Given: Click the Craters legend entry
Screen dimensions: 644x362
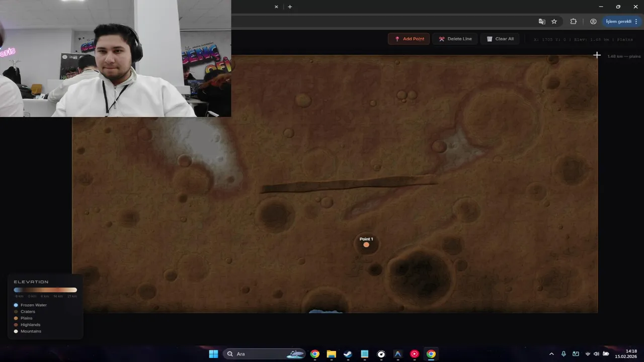Looking at the screenshot, I should pos(24,312).
